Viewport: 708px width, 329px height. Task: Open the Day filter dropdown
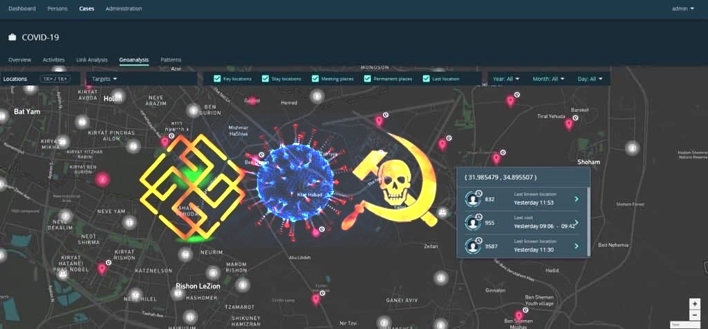click(x=590, y=79)
